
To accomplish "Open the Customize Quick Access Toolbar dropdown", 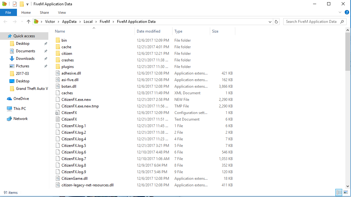I will click(x=27, y=4).
